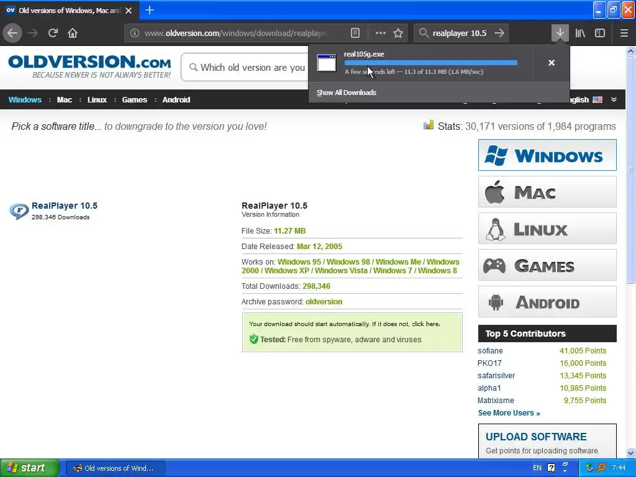The height and width of the screenshot is (477, 636).
Task: Click the stats bar chart icon
Action: [x=429, y=125]
